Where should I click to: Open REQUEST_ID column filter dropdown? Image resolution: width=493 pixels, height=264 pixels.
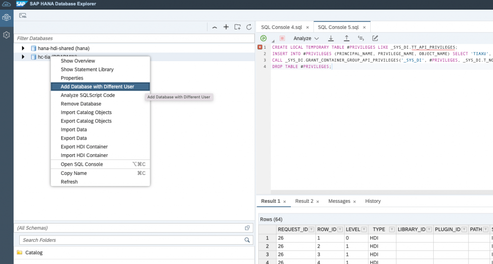(311, 229)
